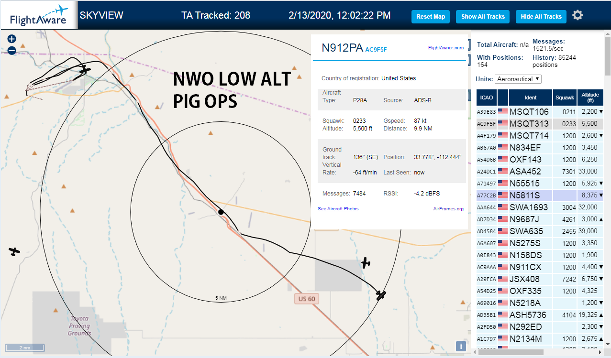Select flight ASA452 in the list
This screenshot has width=611, height=358.
click(x=540, y=171)
